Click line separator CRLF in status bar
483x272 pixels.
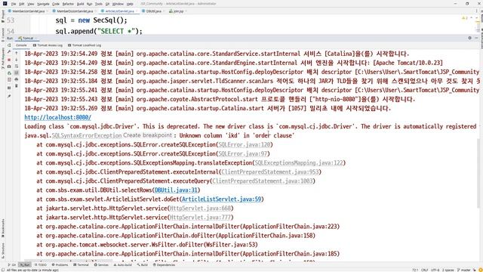click(424, 270)
